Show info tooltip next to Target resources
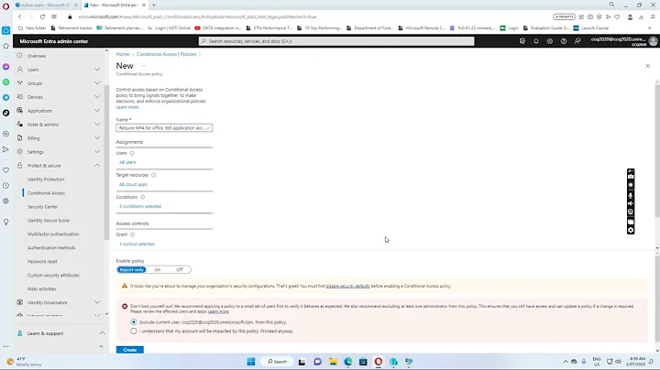Viewport: 660px width, 370px height. pyautogui.click(x=154, y=175)
